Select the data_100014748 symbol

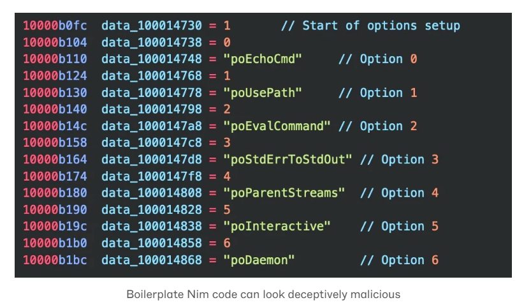152,59
